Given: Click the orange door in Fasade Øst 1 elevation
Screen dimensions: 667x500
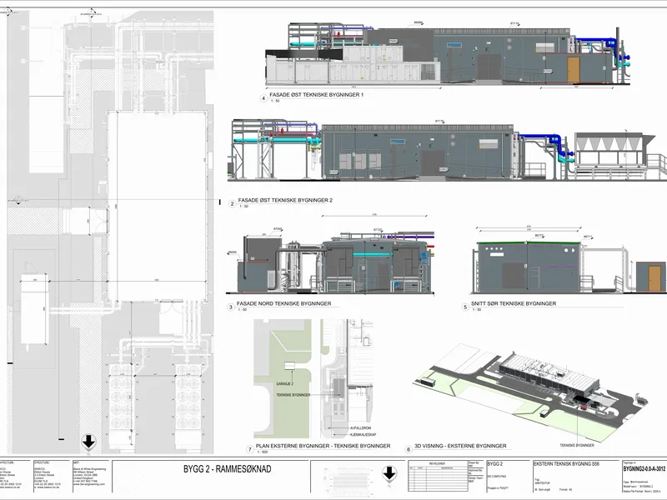Looking at the screenshot, I should click(x=574, y=69).
